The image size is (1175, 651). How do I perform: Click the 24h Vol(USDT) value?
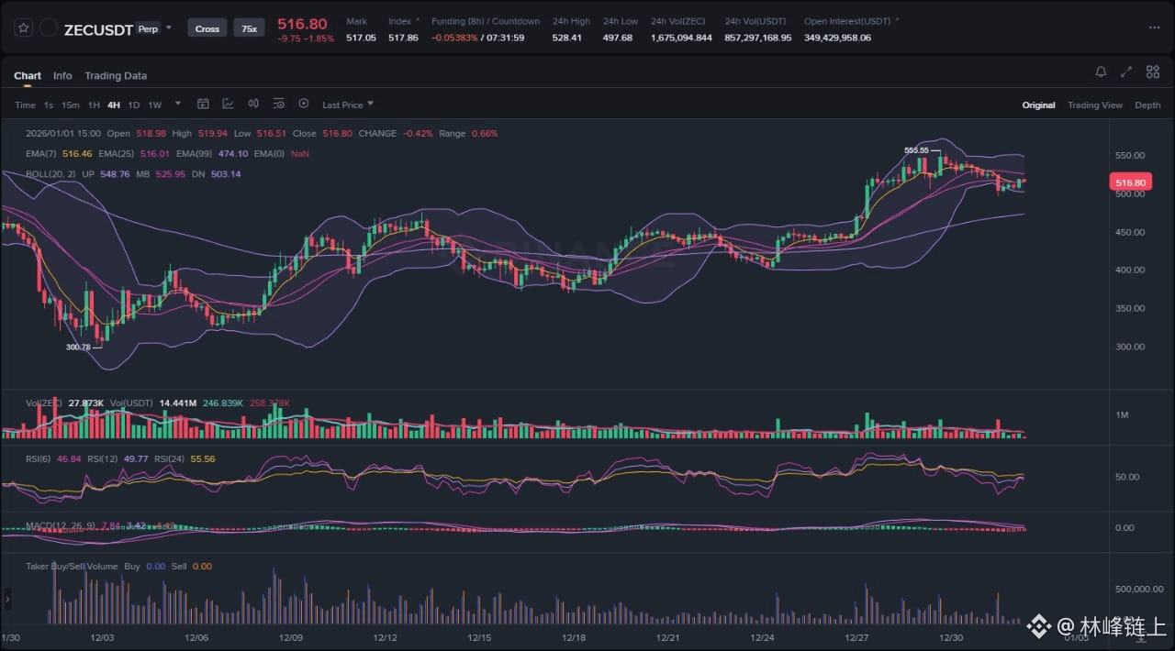(x=758, y=38)
